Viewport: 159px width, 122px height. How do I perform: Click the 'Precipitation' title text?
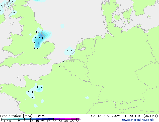(x=11, y=116)
